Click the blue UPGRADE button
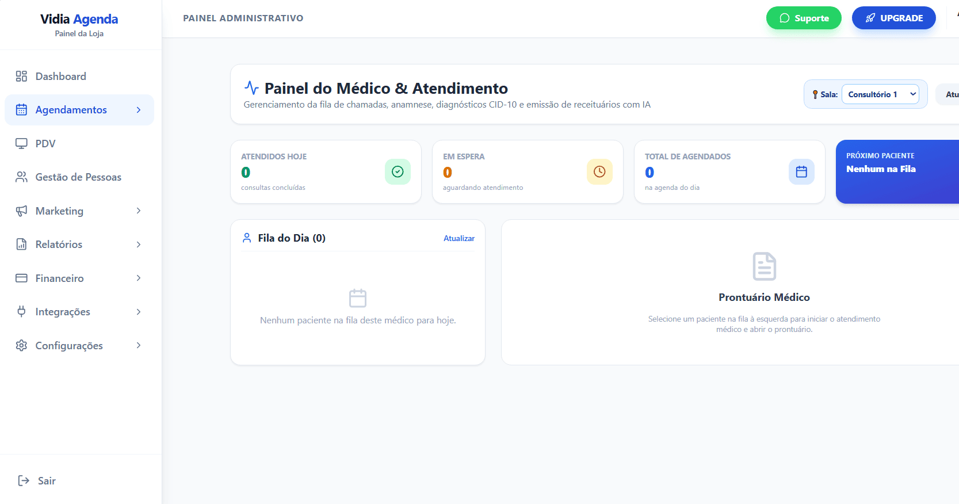Screen dimensions: 959x504 tap(894, 18)
